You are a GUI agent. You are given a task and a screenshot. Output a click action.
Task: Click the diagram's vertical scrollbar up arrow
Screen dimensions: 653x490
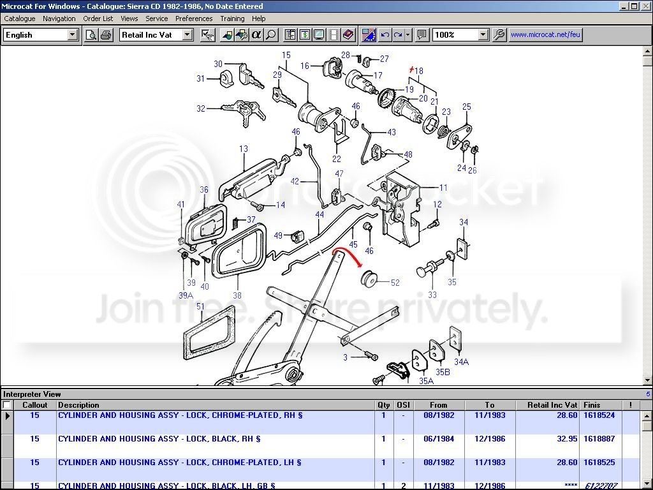point(647,51)
